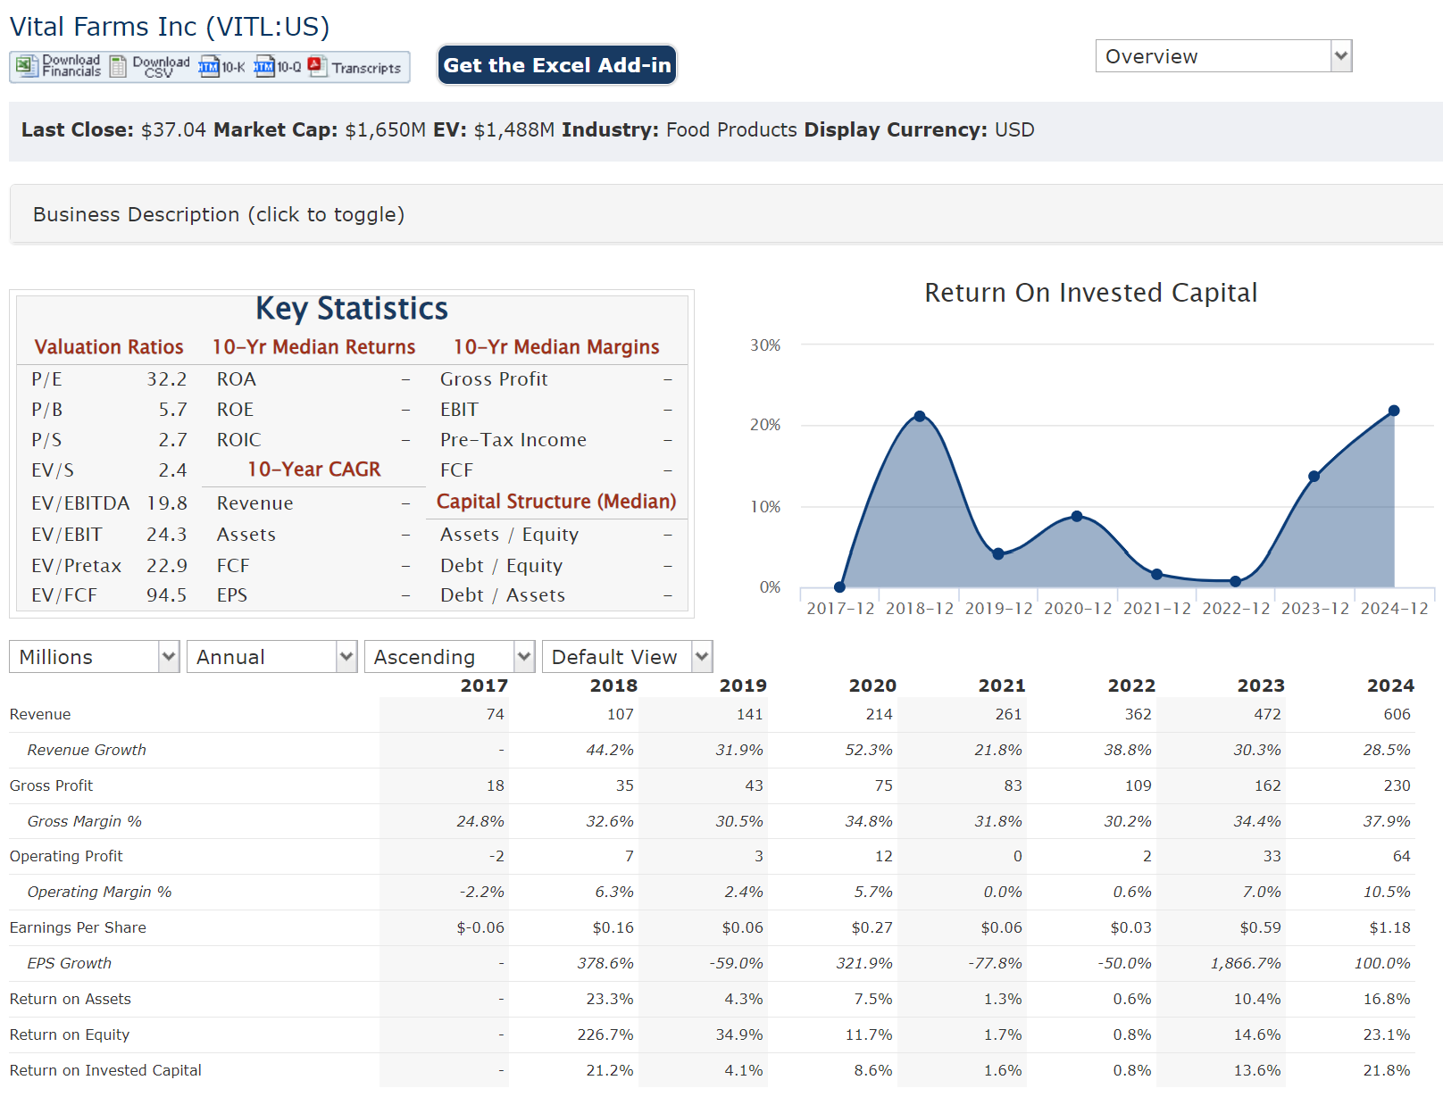Click the 2021-12 point on ROIC chart

(1156, 574)
